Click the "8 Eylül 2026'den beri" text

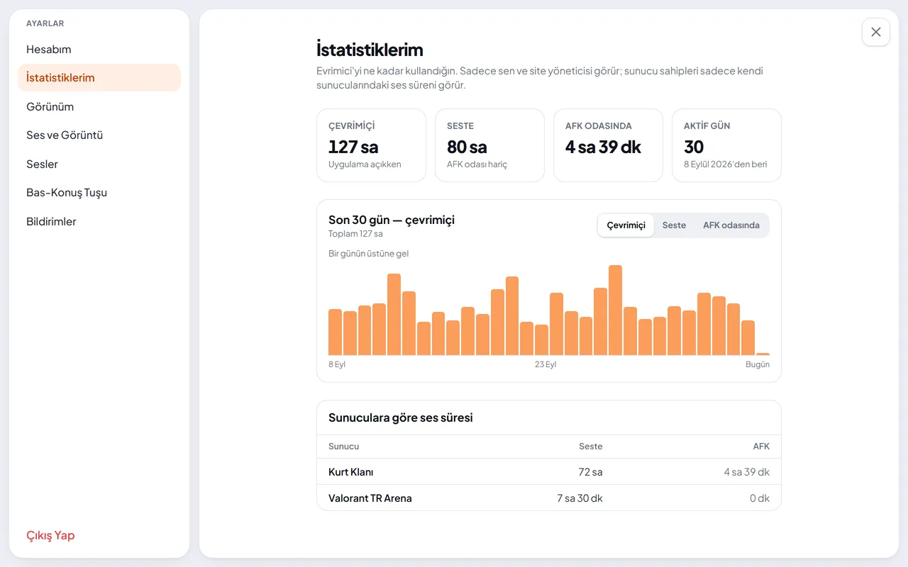725,164
